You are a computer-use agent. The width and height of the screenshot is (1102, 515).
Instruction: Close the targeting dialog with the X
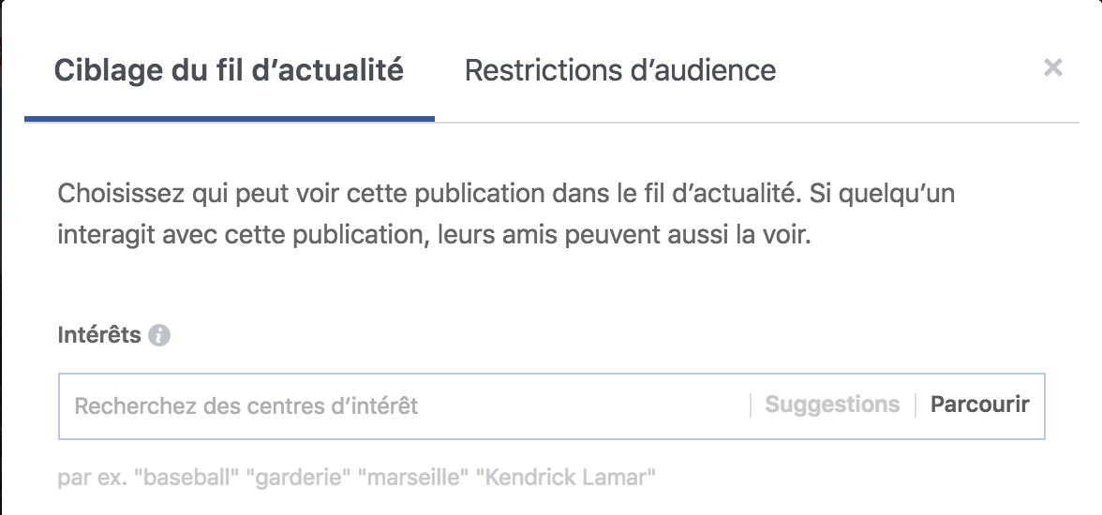(x=1053, y=67)
